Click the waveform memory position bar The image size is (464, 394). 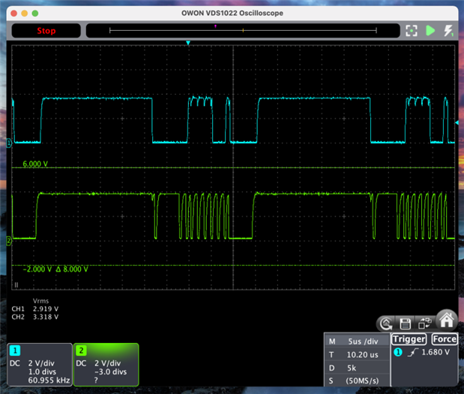tap(243, 31)
